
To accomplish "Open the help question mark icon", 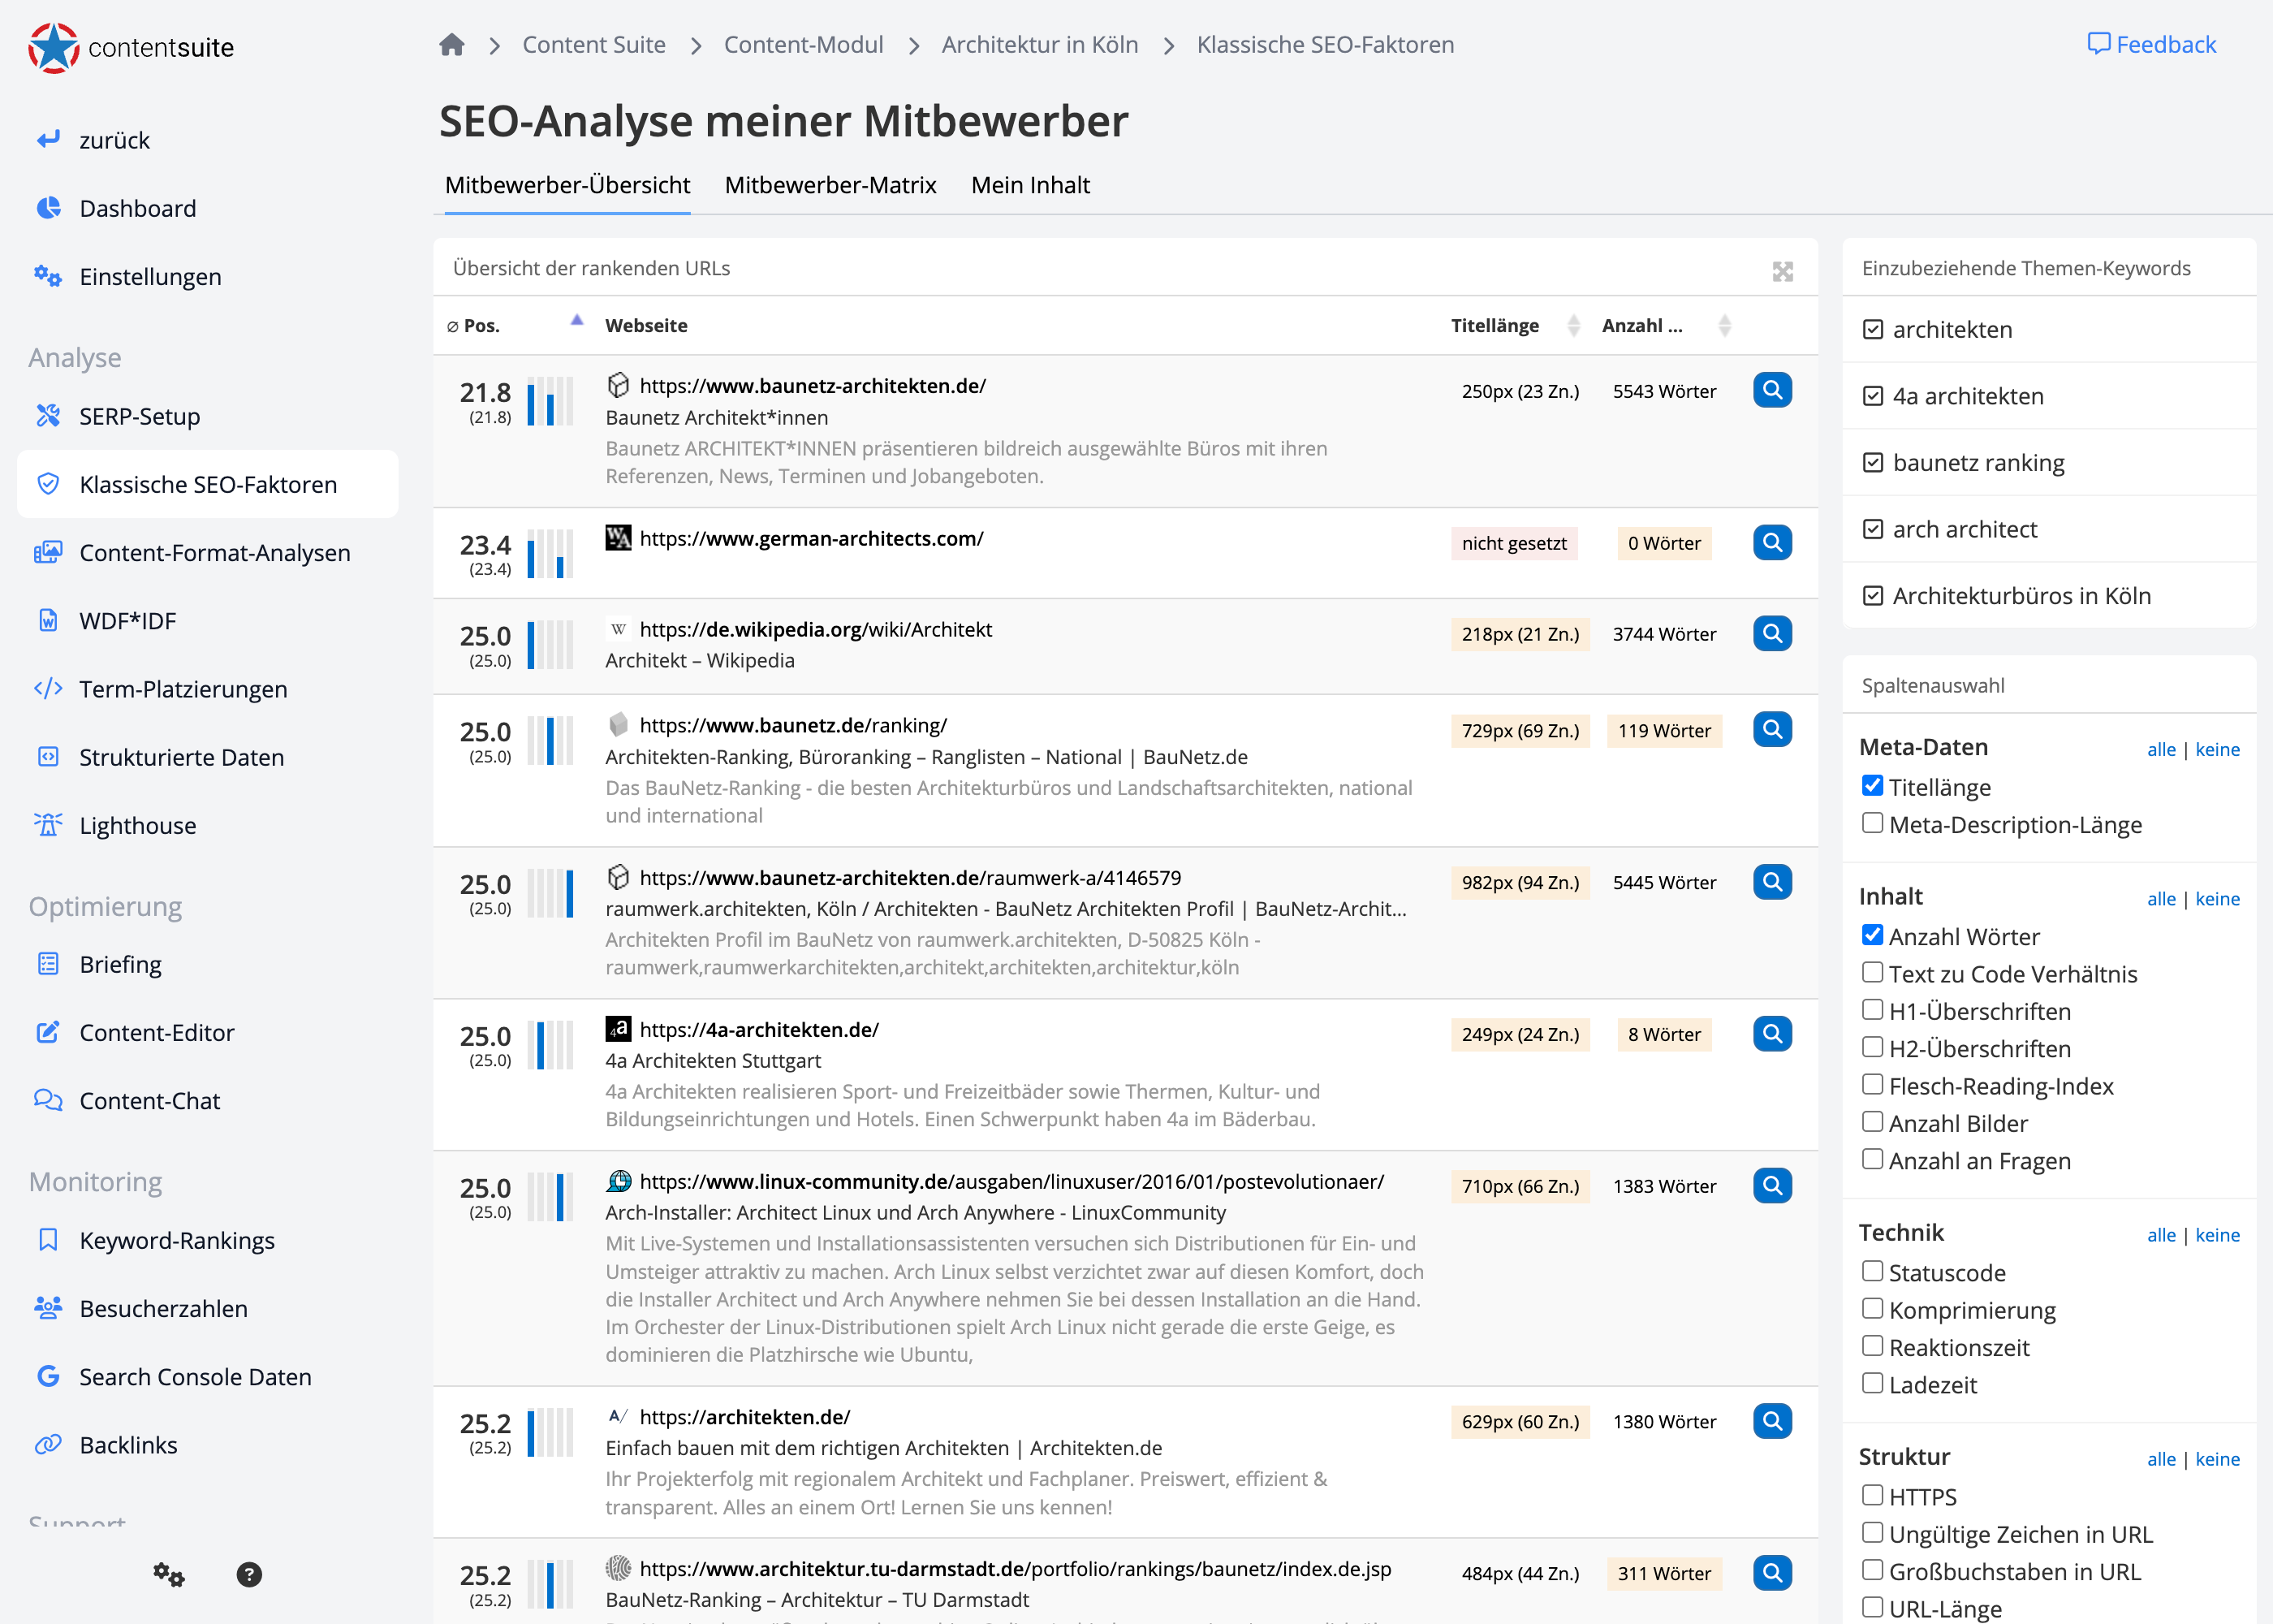I will tap(249, 1575).
